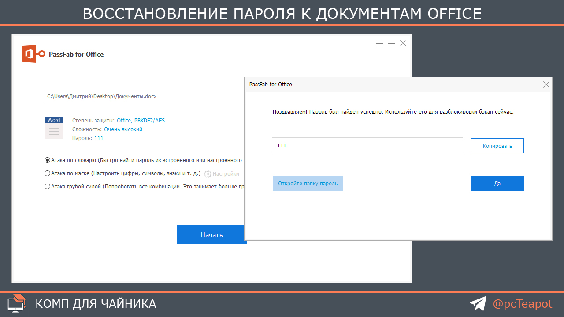Click the congratulations message in the dialog
The width and height of the screenshot is (564, 317).
tap(393, 112)
